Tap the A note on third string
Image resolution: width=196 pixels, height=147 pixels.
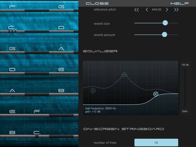coord(61,49)
